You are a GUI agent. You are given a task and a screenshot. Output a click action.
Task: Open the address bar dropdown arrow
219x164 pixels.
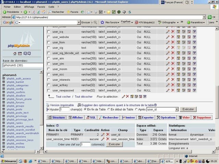tap(204, 17)
